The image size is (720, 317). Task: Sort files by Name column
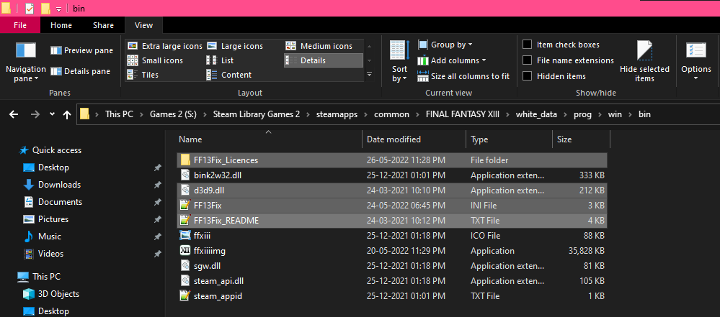(x=269, y=139)
